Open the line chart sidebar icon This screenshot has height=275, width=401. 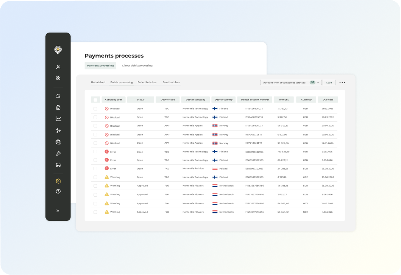point(58,119)
